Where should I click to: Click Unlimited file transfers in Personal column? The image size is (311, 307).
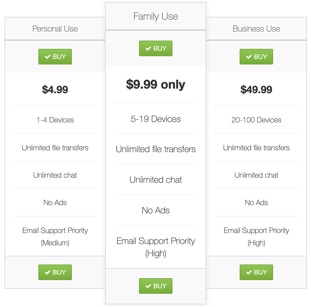coord(55,148)
